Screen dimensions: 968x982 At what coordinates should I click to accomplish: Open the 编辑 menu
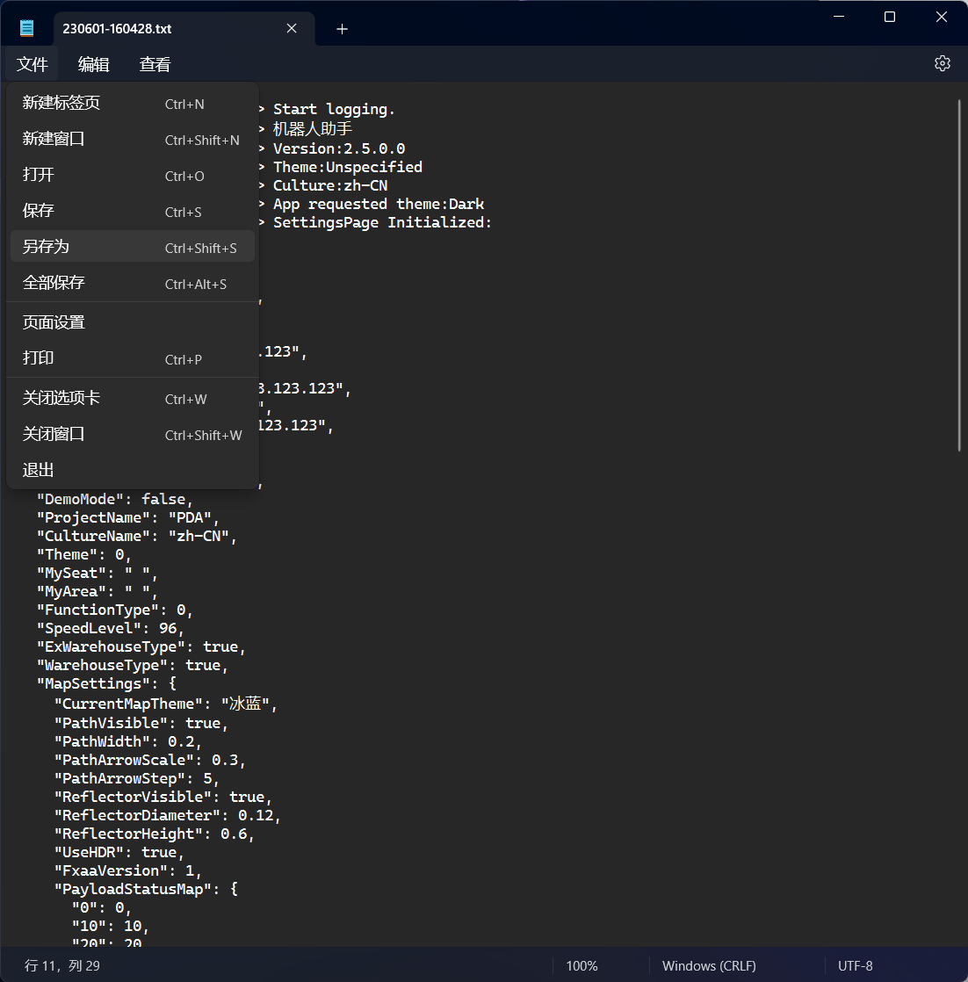[93, 64]
